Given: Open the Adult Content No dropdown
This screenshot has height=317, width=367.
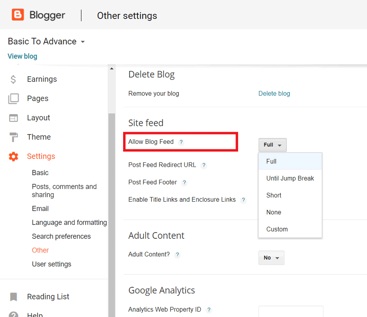Looking at the screenshot, I should 271,258.
